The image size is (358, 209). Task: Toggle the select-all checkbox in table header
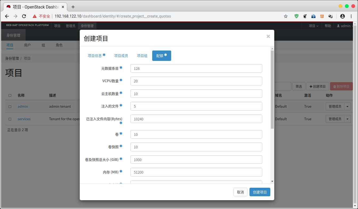(10, 95)
